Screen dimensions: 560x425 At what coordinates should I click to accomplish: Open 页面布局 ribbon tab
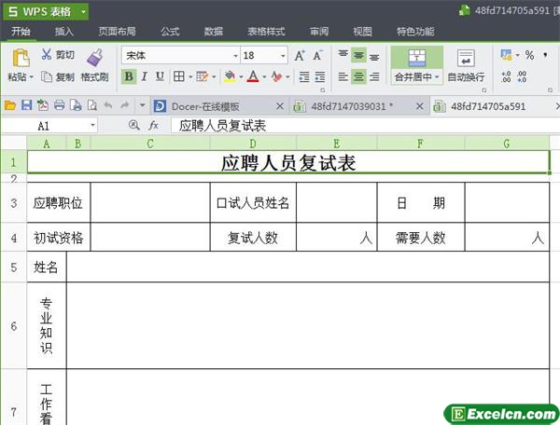coord(117,32)
